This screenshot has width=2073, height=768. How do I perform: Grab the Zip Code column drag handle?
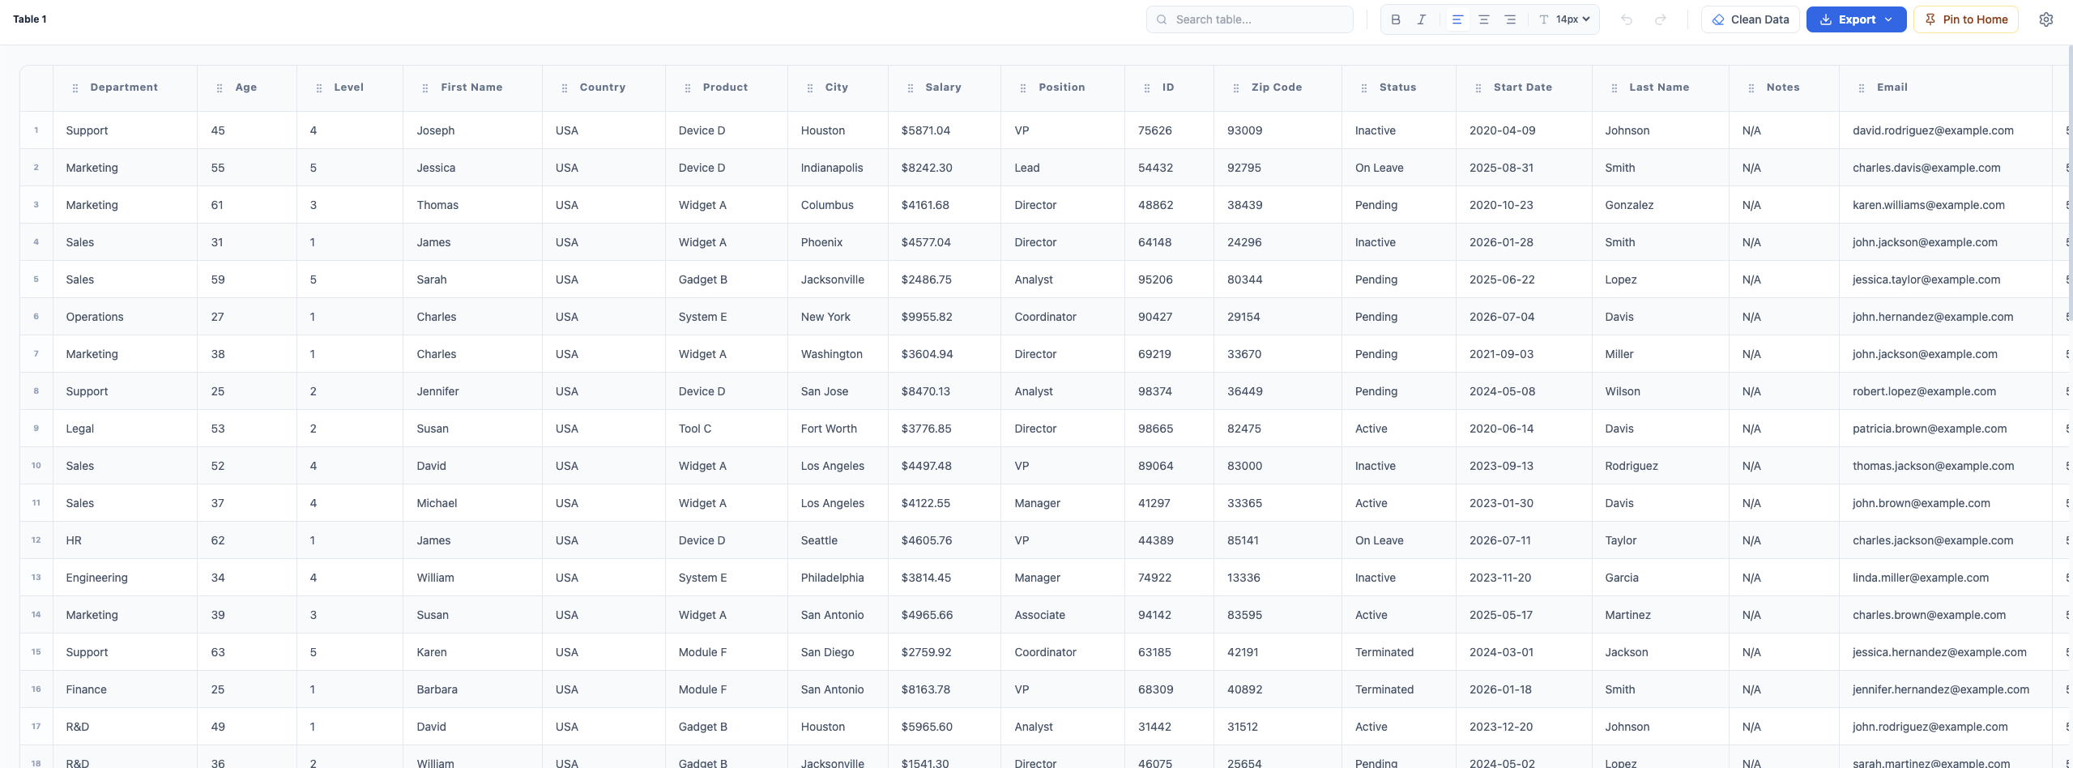click(x=1236, y=88)
